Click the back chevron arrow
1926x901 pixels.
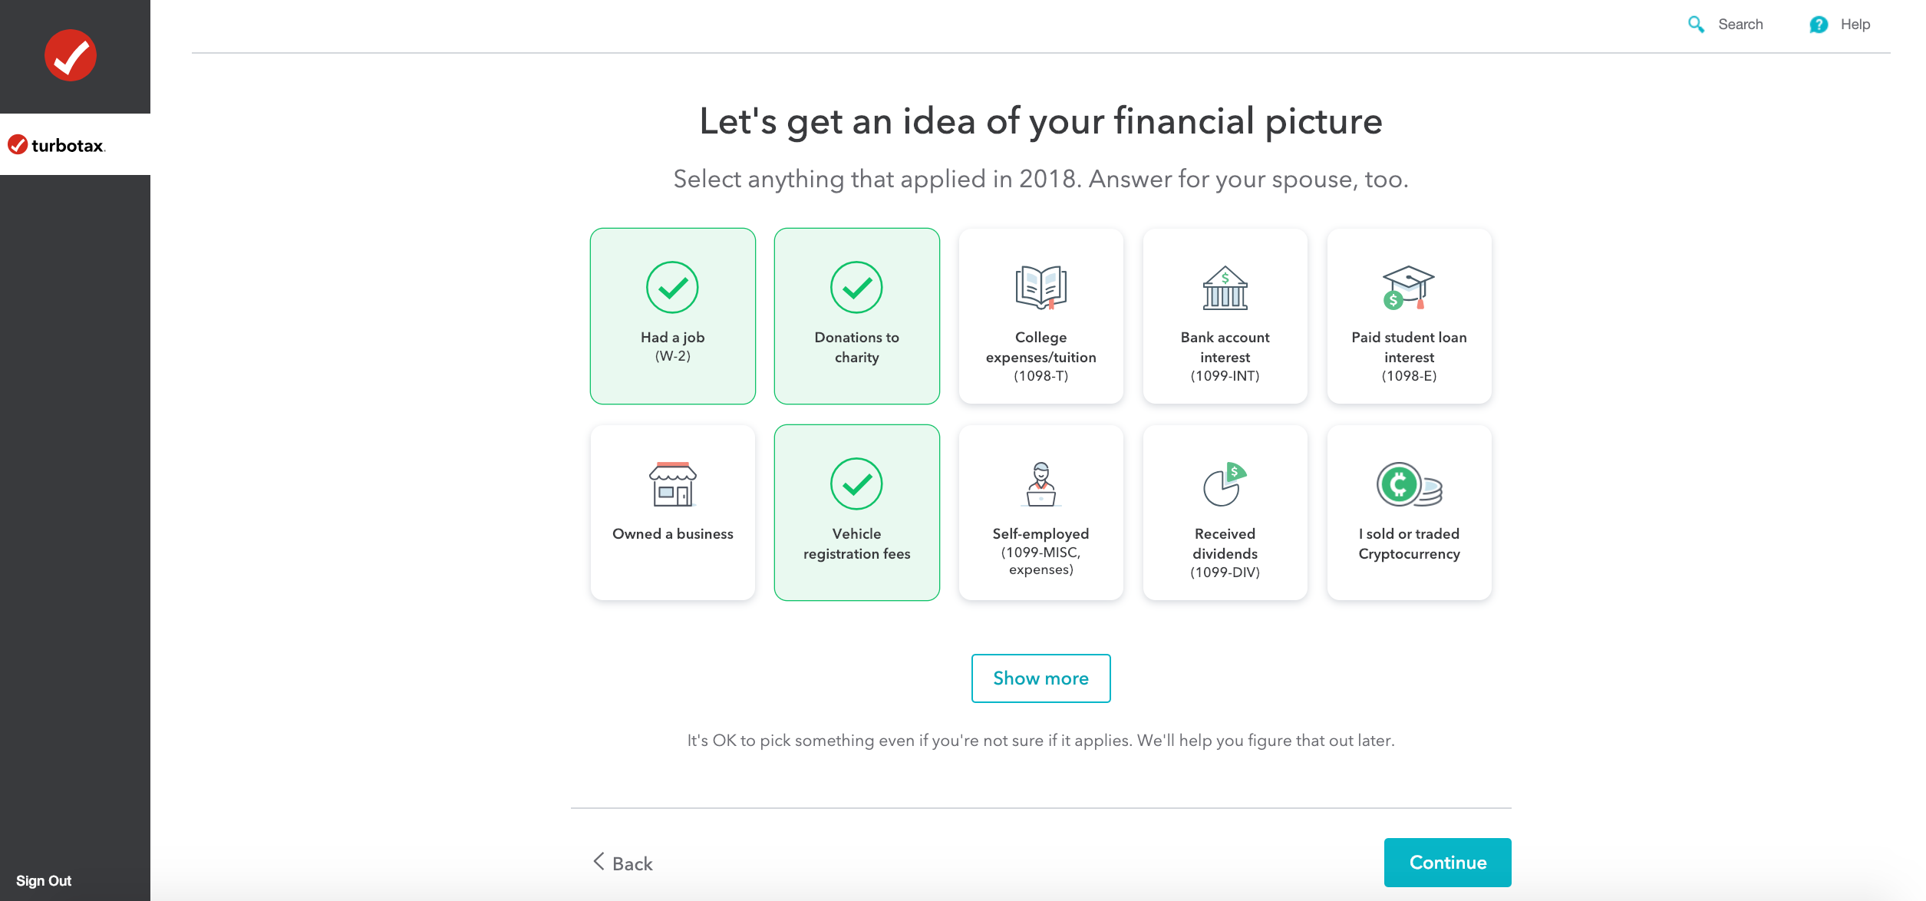[598, 862]
